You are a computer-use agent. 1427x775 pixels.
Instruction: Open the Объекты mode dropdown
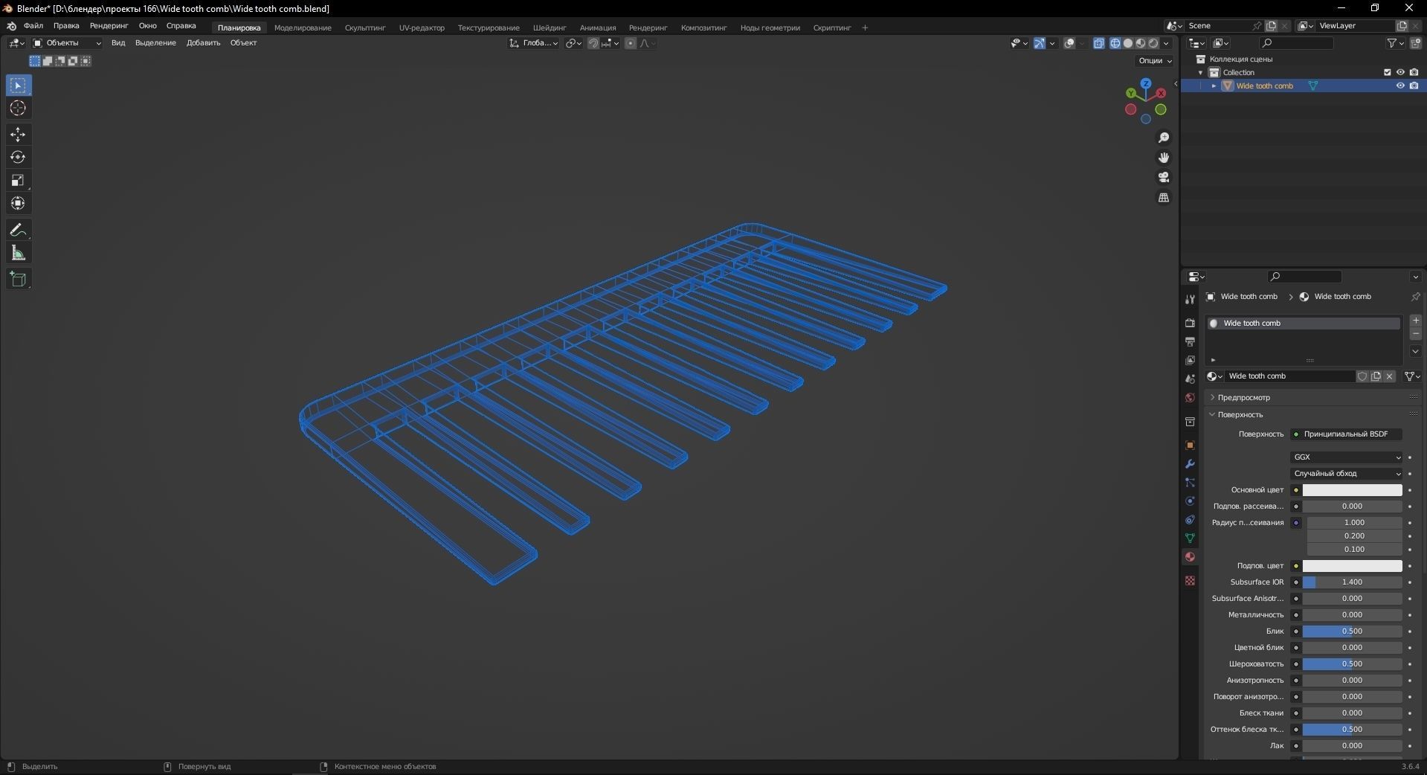click(x=67, y=43)
